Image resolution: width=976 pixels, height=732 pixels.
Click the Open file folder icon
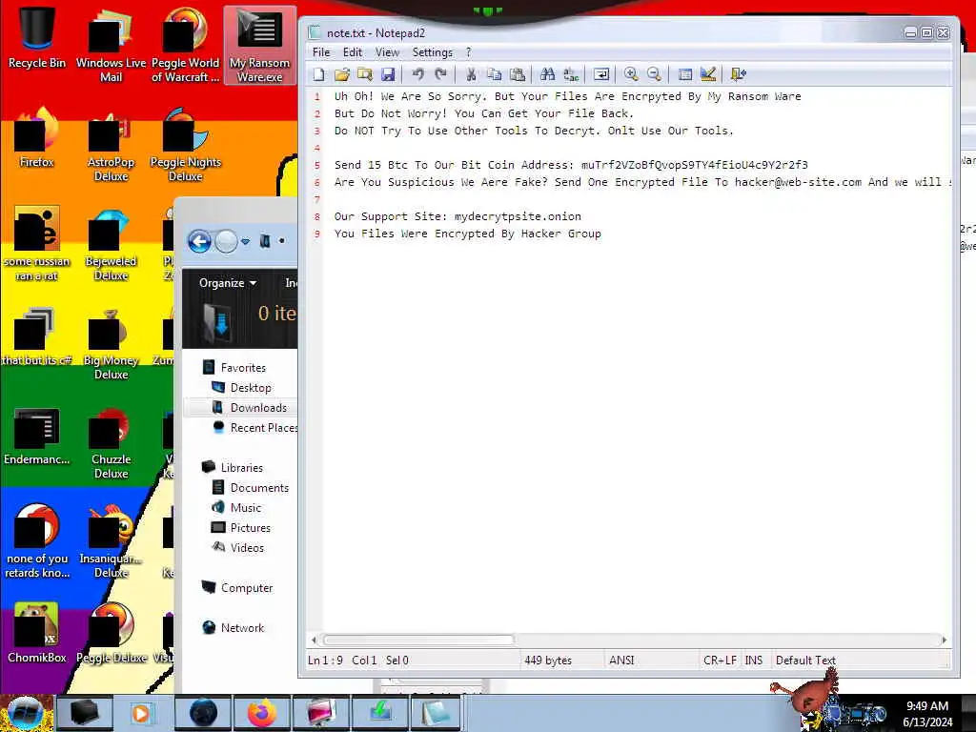click(x=342, y=74)
